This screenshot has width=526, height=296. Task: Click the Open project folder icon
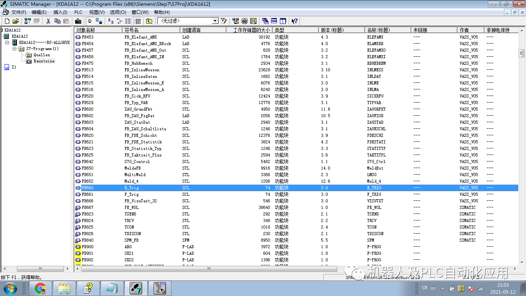(15, 21)
